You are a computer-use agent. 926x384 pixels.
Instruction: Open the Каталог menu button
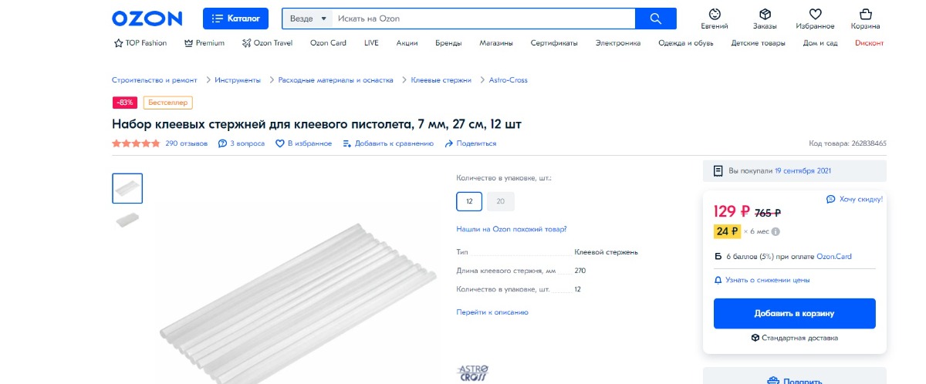coord(236,19)
